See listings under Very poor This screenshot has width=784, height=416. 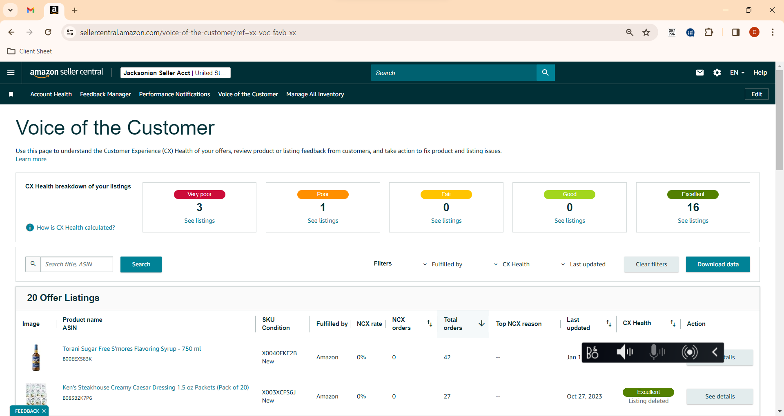[x=199, y=221]
